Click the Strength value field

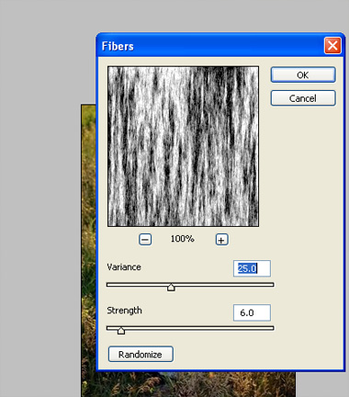tap(252, 312)
